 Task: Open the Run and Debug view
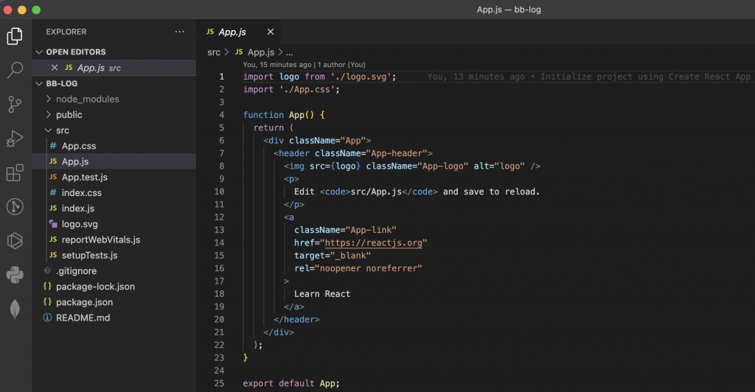point(15,139)
